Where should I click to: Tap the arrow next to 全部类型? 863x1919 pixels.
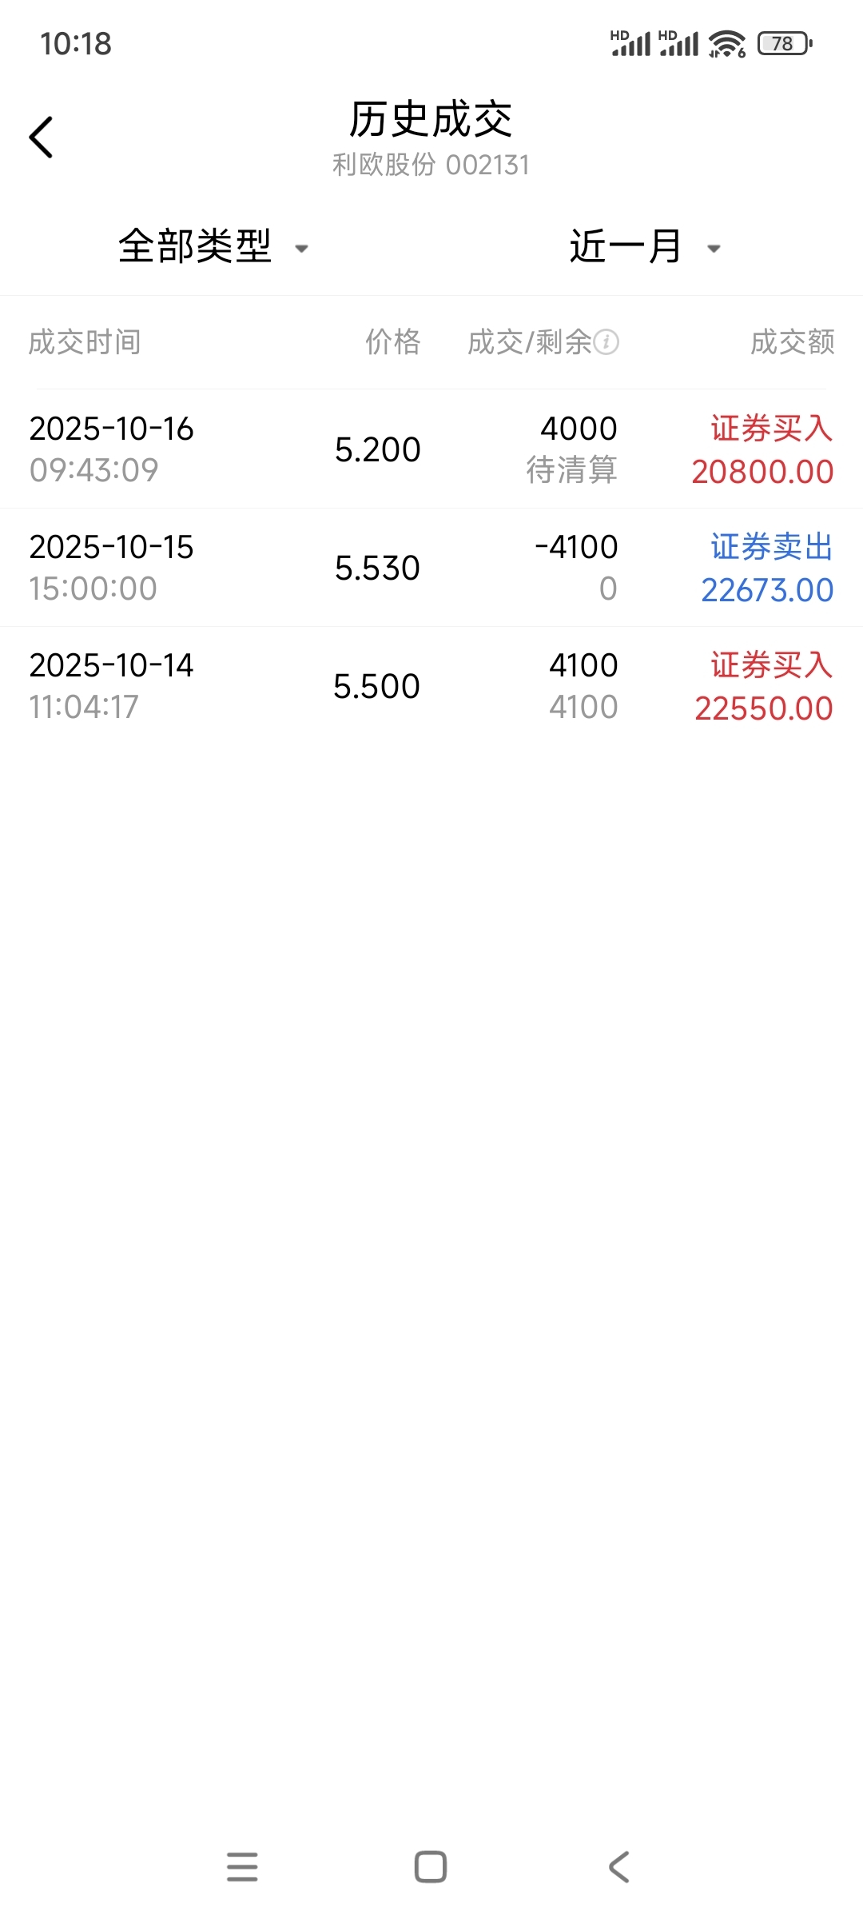click(x=302, y=249)
